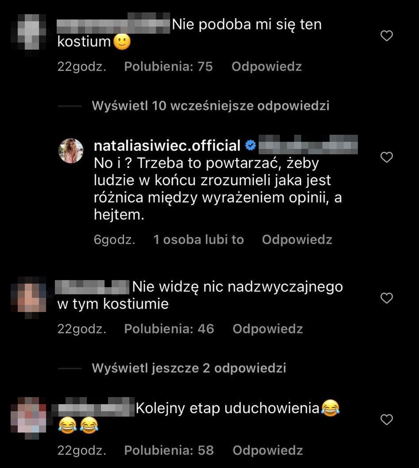Open nataliasiwiec.official profile picture

click(x=71, y=151)
